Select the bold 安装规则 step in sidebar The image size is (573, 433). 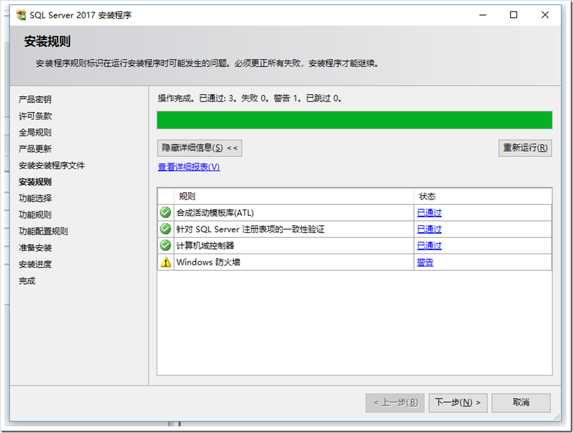tap(35, 182)
